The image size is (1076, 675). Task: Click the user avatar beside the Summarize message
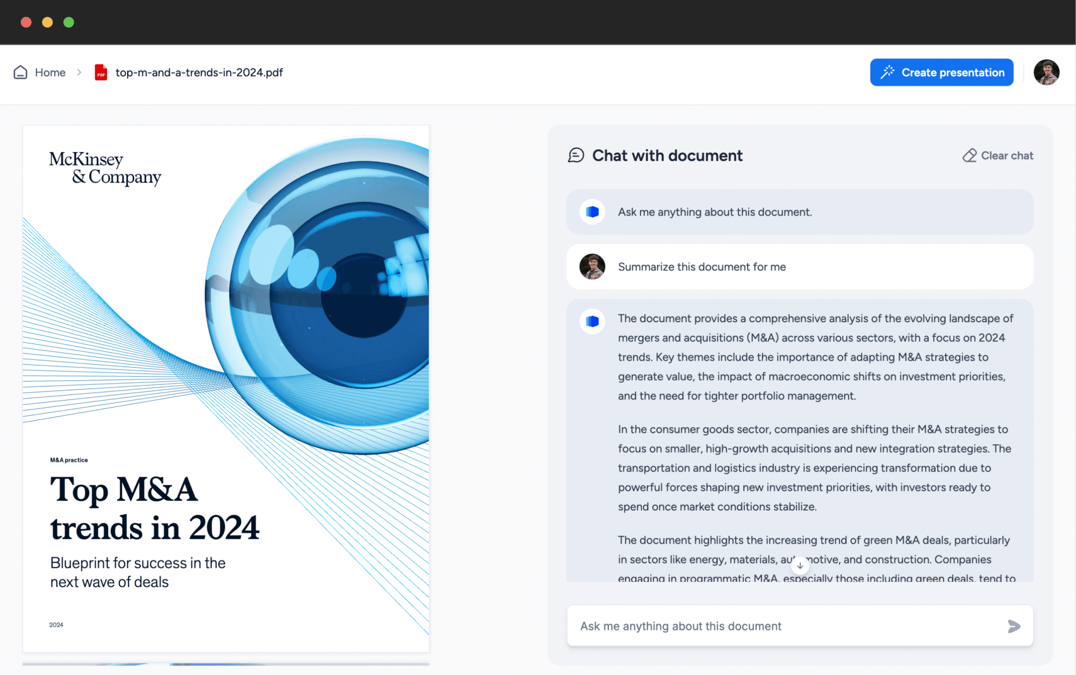[592, 267]
